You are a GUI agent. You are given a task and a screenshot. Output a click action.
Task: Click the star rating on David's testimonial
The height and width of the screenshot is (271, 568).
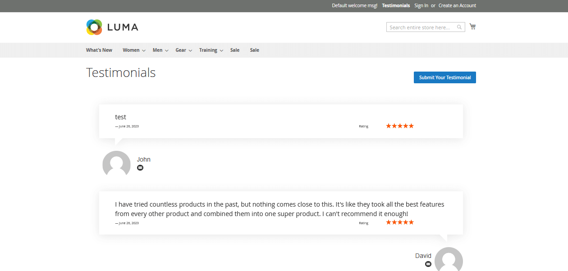tap(400, 222)
